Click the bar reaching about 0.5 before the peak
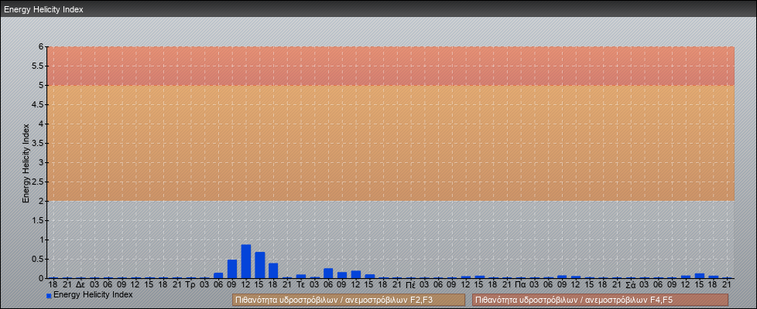The height and width of the screenshot is (309, 757). [232, 269]
